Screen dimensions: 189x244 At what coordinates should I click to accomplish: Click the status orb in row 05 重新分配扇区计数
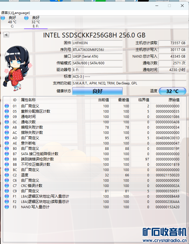coord(7,111)
